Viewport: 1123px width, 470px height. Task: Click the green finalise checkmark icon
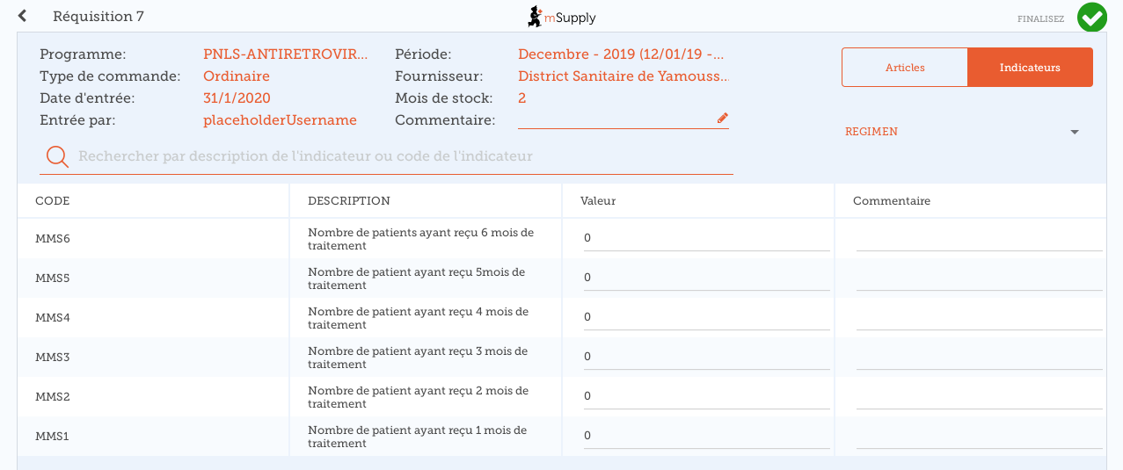(x=1091, y=17)
